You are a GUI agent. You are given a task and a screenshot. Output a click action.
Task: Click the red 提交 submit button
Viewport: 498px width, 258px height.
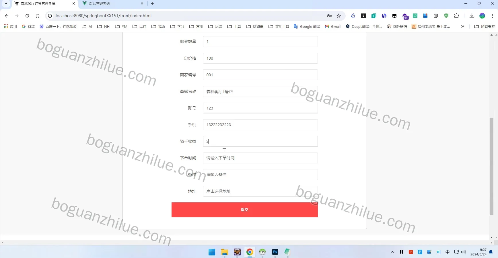pyautogui.click(x=244, y=210)
